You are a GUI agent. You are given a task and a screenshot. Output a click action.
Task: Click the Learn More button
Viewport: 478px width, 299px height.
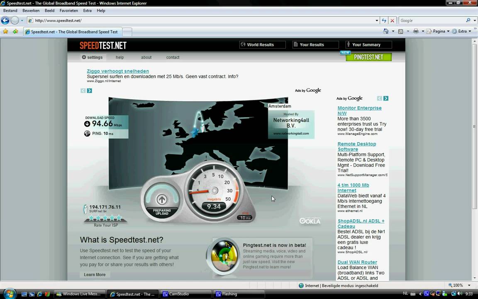95,274
